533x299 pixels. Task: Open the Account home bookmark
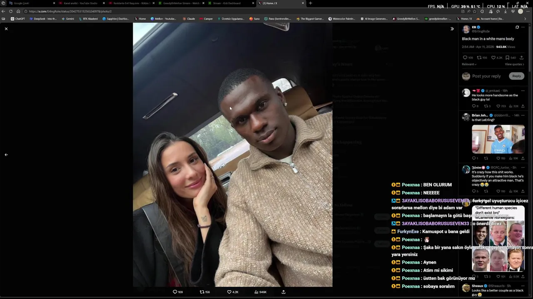coord(490,19)
